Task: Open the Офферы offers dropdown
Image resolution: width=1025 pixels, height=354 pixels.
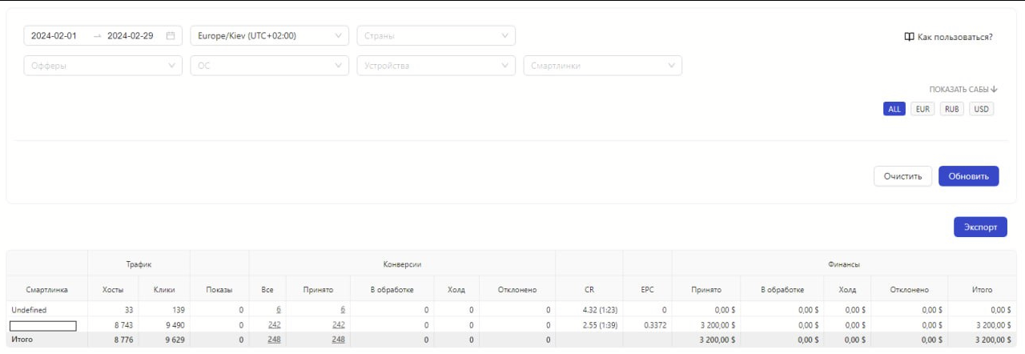Action: tap(102, 66)
